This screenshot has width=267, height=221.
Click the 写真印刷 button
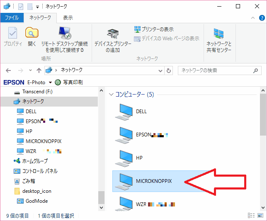tap(69, 83)
